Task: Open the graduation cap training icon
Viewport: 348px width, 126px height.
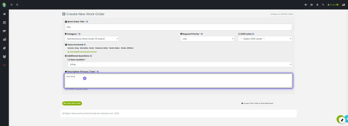Action: tap(4, 31)
